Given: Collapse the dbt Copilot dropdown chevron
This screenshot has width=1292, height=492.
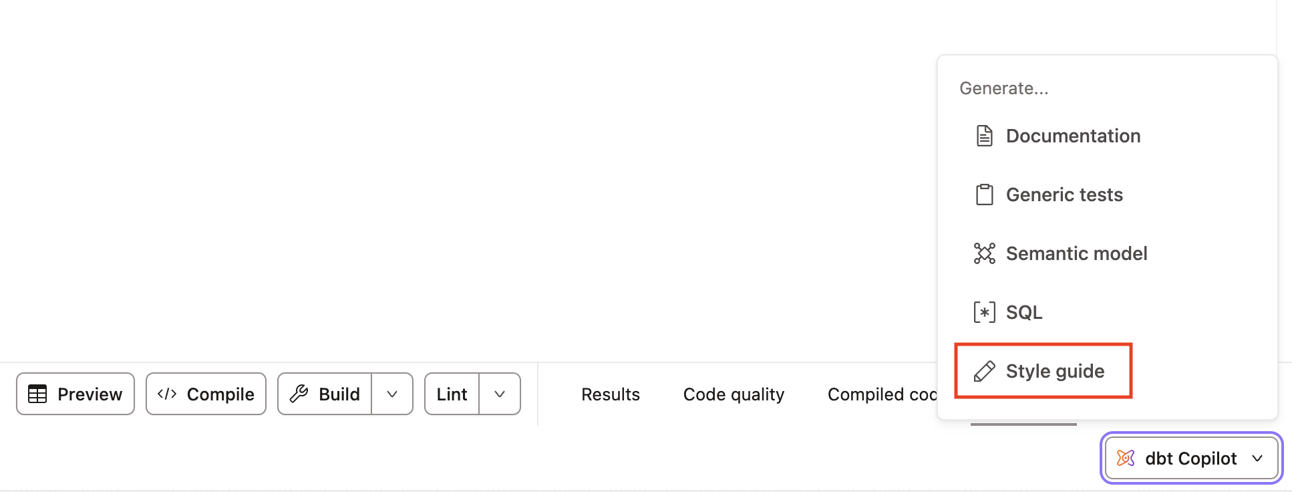Looking at the screenshot, I should (1258, 458).
